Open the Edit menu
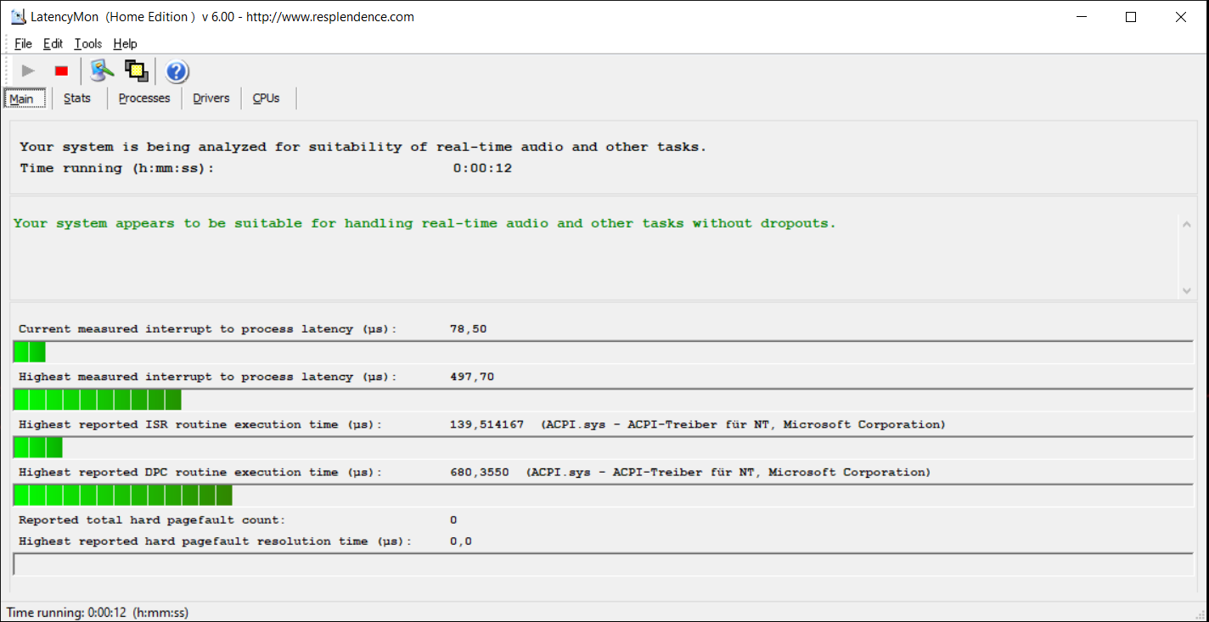The height and width of the screenshot is (622, 1209). click(x=53, y=44)
